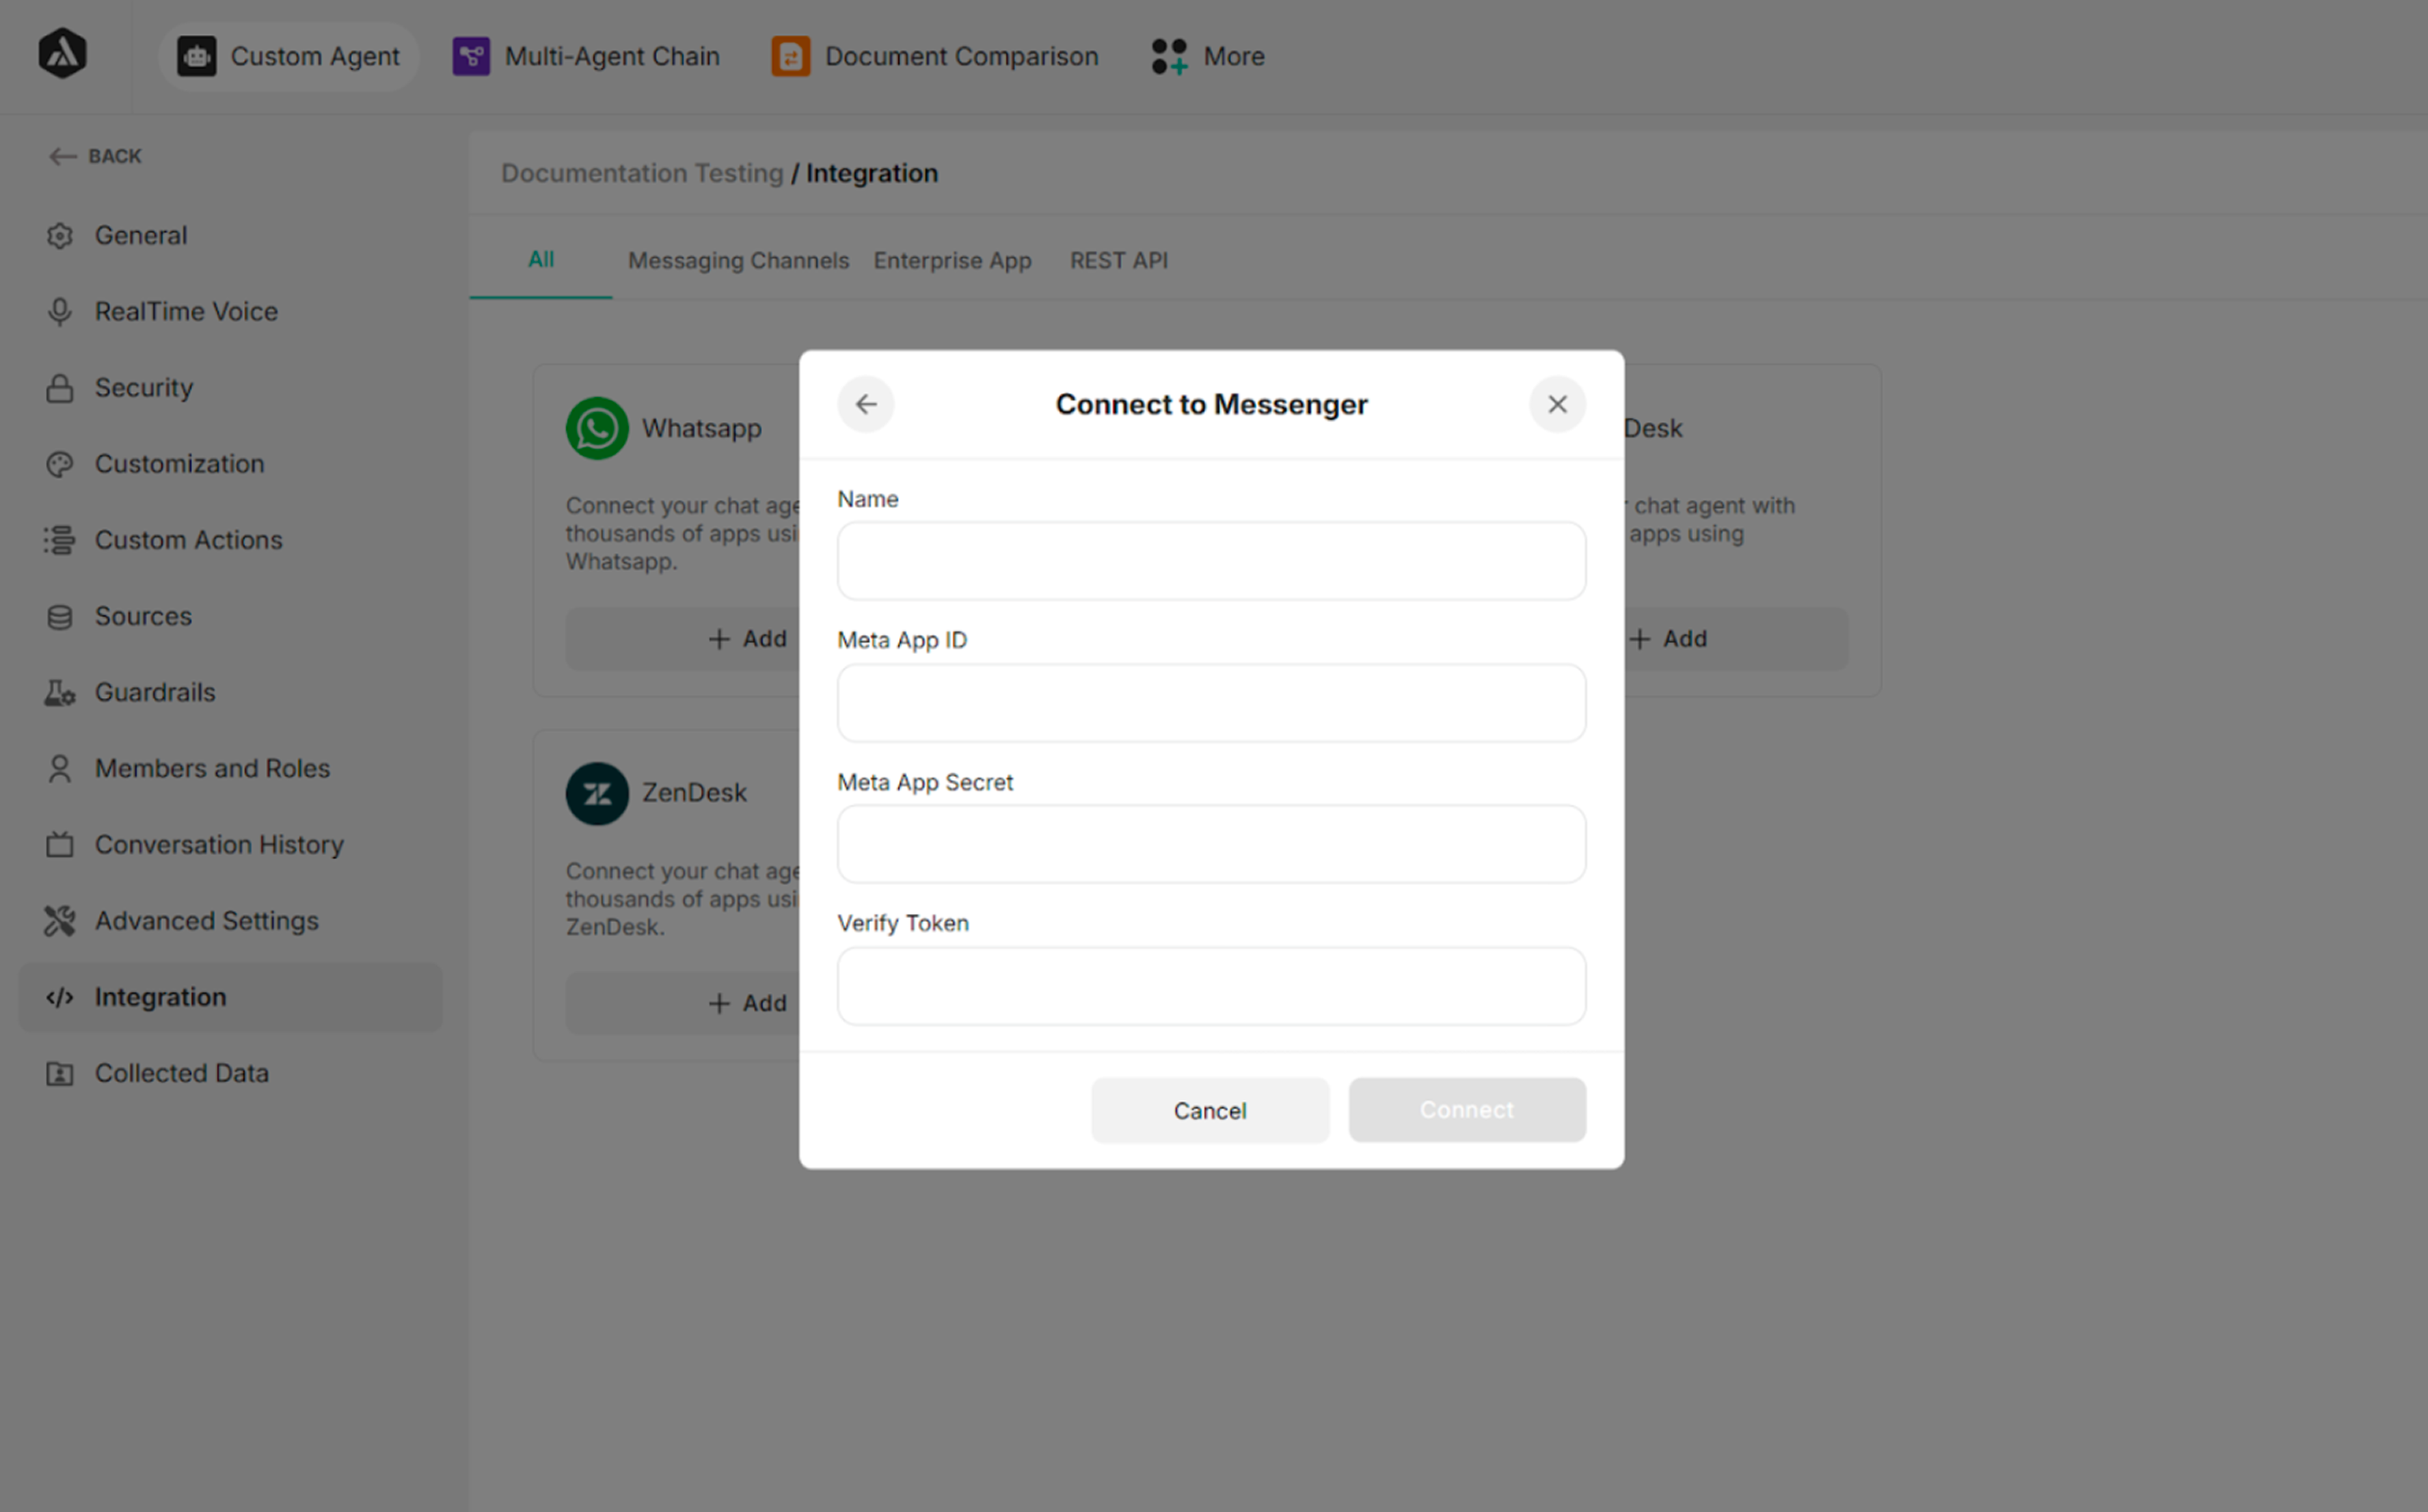The height and width of the screenshot is (1512, 2428).
Task: Close the Connect to Messenger dialog
Action: click(1556, 404)
